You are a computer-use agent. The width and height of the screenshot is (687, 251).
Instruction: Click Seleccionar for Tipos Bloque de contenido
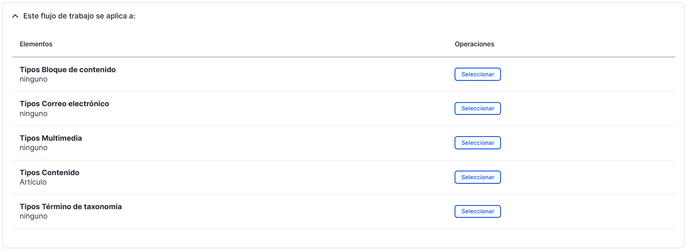click(478, 74)
